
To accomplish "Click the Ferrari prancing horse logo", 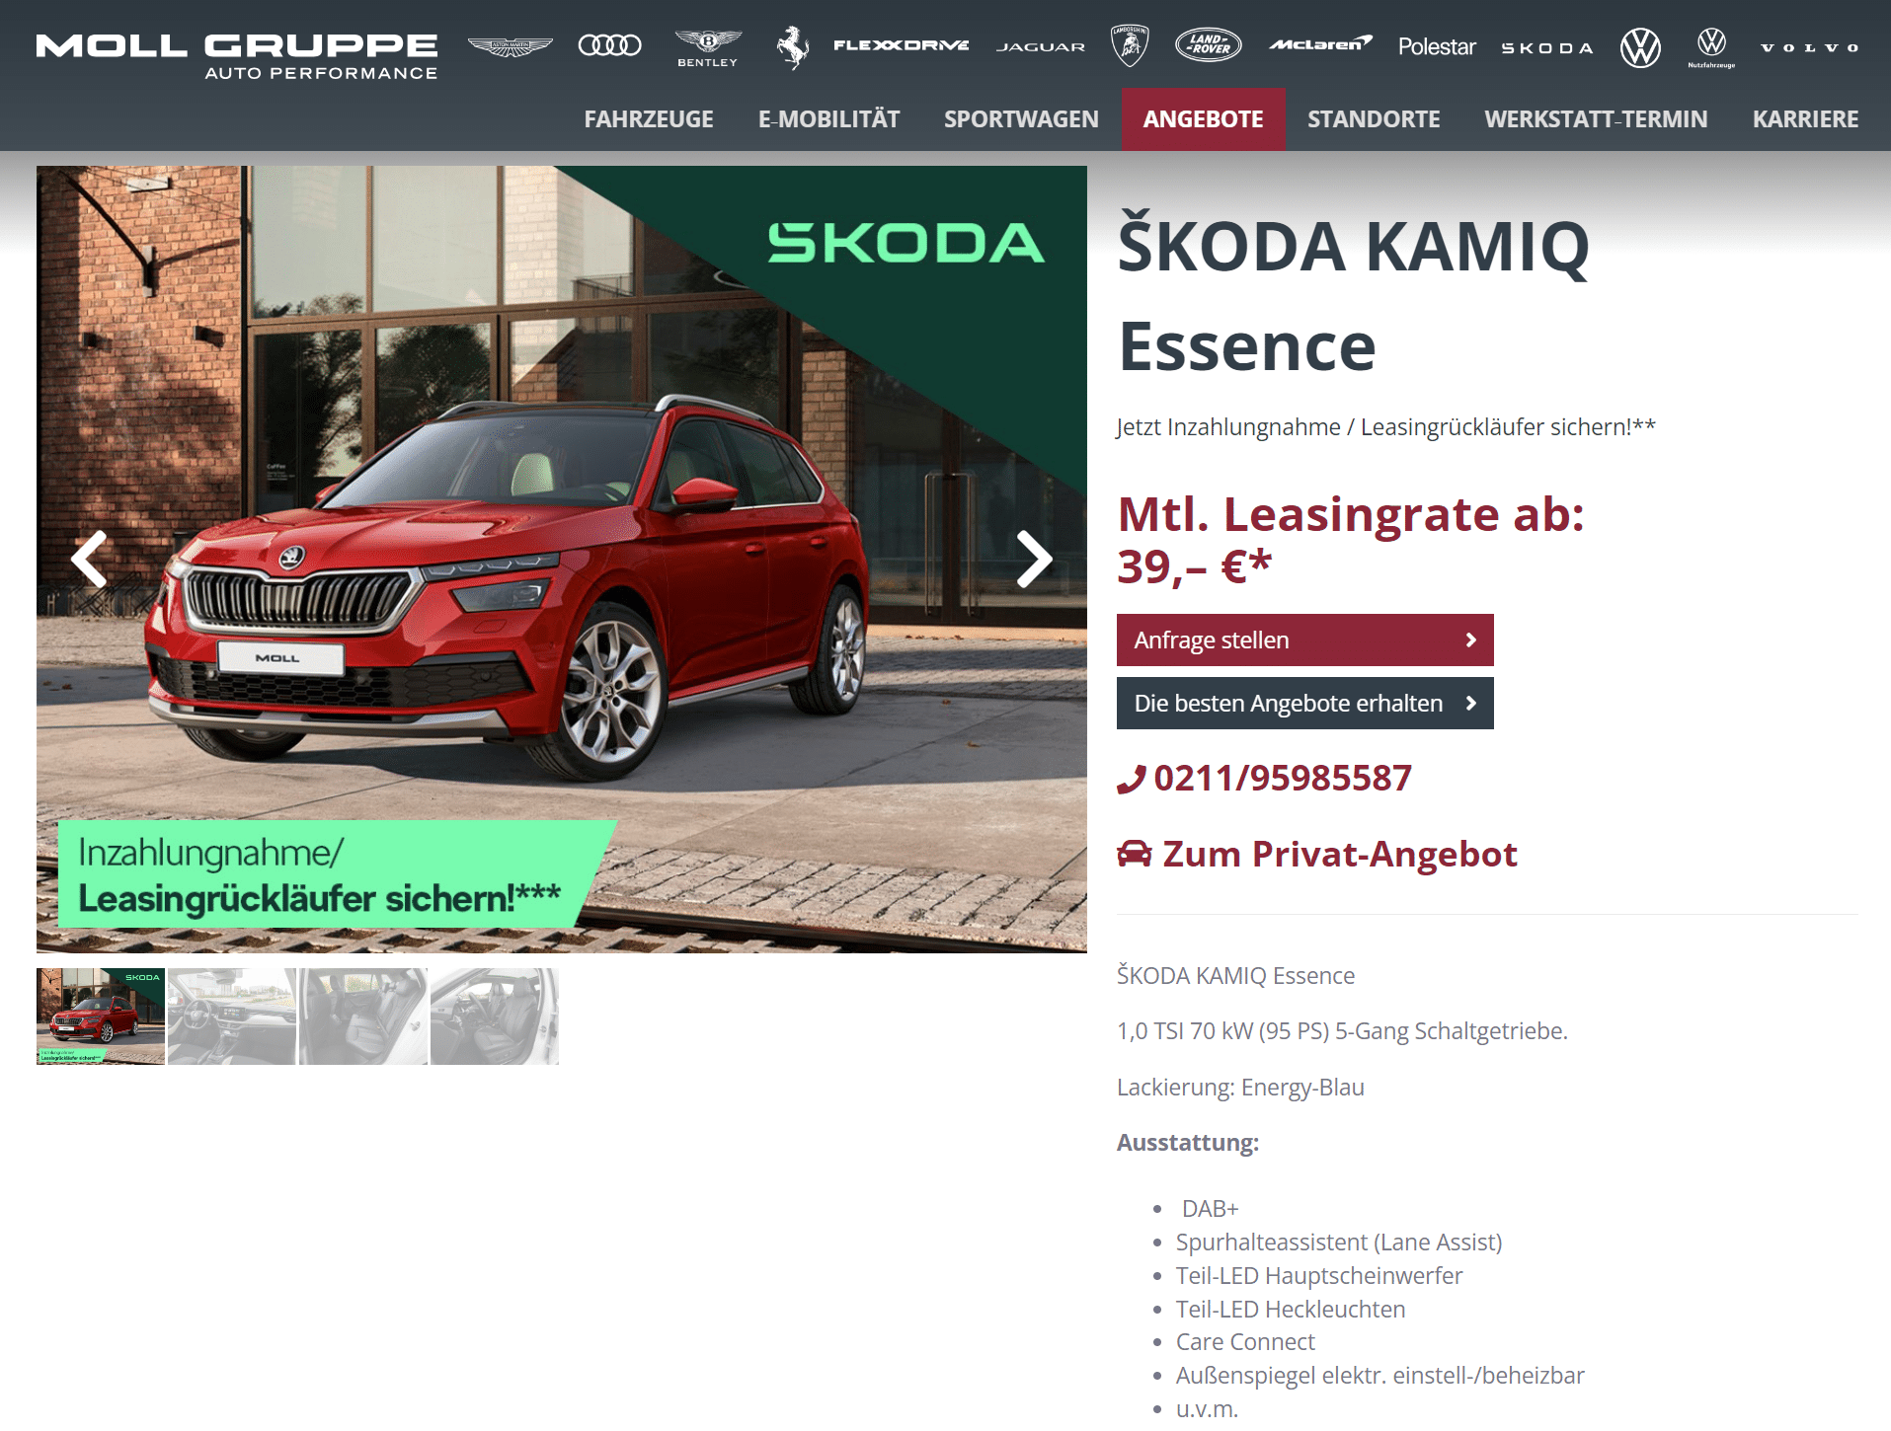I will pos(792,47).
